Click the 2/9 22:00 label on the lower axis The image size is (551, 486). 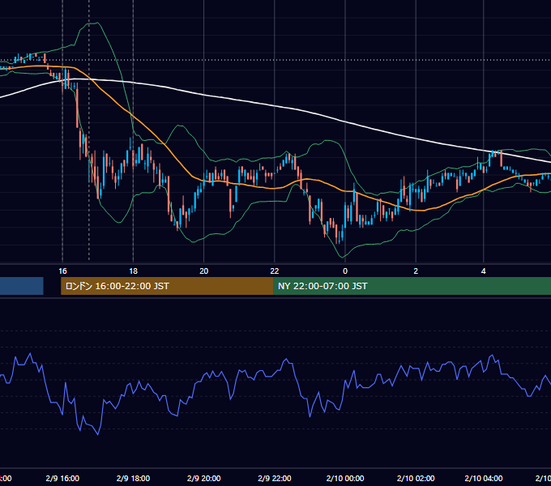(x=275, y=478)
